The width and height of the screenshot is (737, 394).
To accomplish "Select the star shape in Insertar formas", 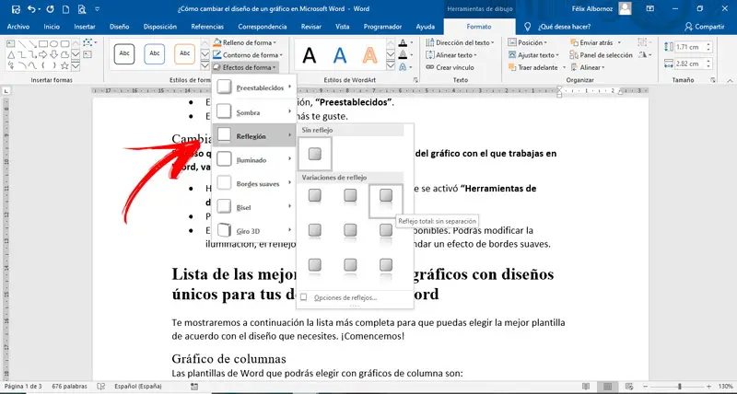I will click(x=64, y=66).
